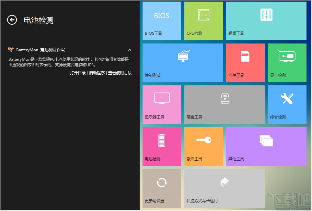Screen dimensions: 312x211
Task: Open the CPU检测 tile
Action: pos(203,21)
